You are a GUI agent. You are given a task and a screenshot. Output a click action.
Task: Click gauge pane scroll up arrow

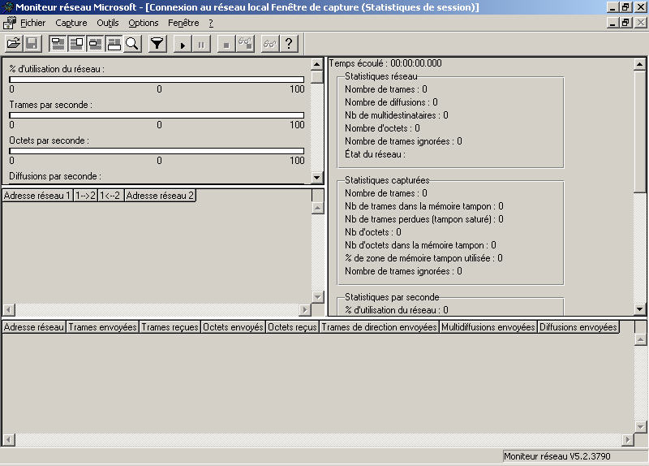(316, 64)
